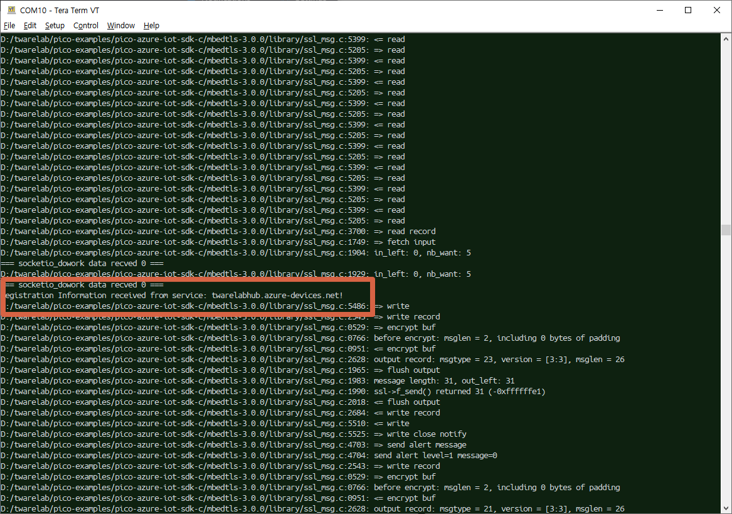Minimize the Tera Term window
Screen dimensions: 732x514
pyautogui.click(x=660, y=10)
